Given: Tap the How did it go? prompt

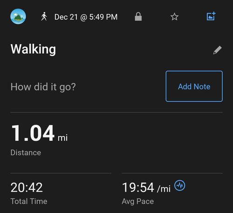Looking at the screenshot, I should coord(43,87).
